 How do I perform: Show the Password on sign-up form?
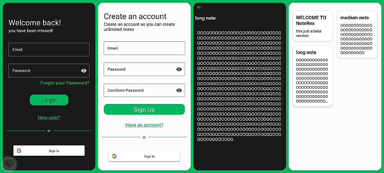click(179, 69)
